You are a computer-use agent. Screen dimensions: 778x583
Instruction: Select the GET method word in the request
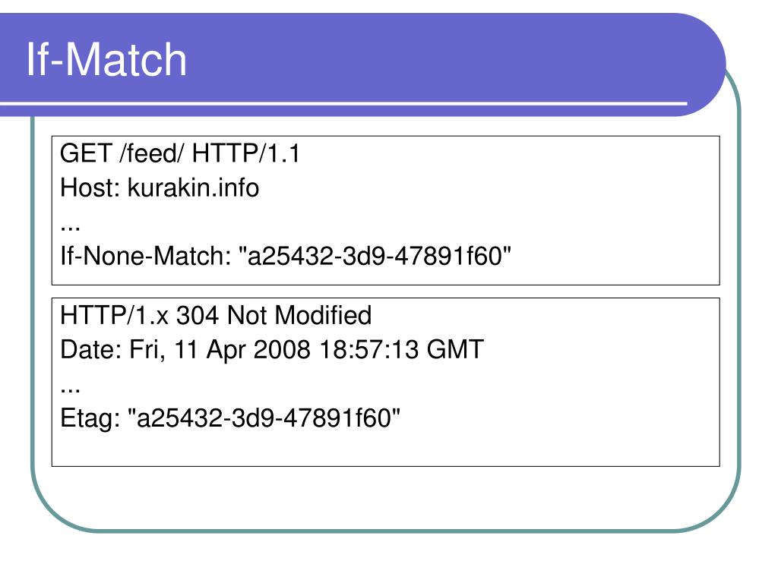click(85, 153)
